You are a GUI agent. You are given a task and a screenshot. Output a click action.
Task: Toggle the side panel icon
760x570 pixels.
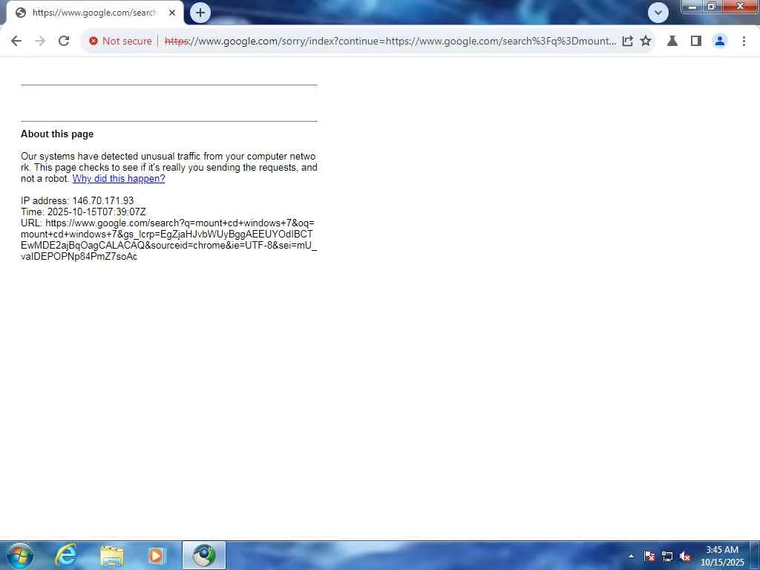pyautogui.click(x=696, y=42)
